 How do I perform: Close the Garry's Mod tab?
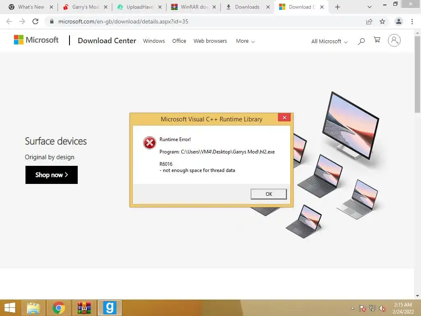click(x=106, y=7)
